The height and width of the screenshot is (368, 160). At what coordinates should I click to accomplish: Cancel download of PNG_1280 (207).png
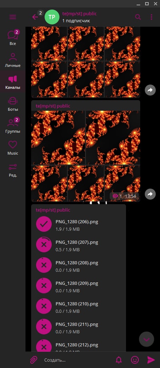pyautogui.click(x=44, y=245)
